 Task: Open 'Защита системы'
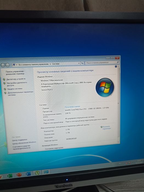15,89
